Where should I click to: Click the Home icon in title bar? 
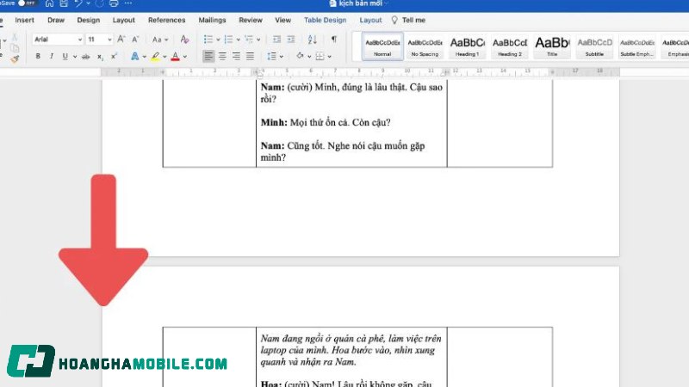[x=49, y=3]
